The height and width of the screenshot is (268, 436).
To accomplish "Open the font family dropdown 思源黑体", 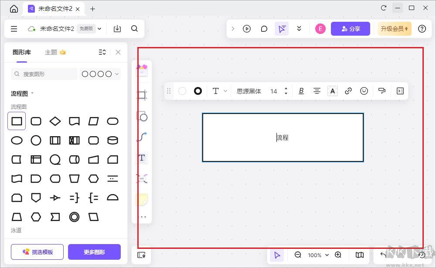I will click(x=249, y=91).
